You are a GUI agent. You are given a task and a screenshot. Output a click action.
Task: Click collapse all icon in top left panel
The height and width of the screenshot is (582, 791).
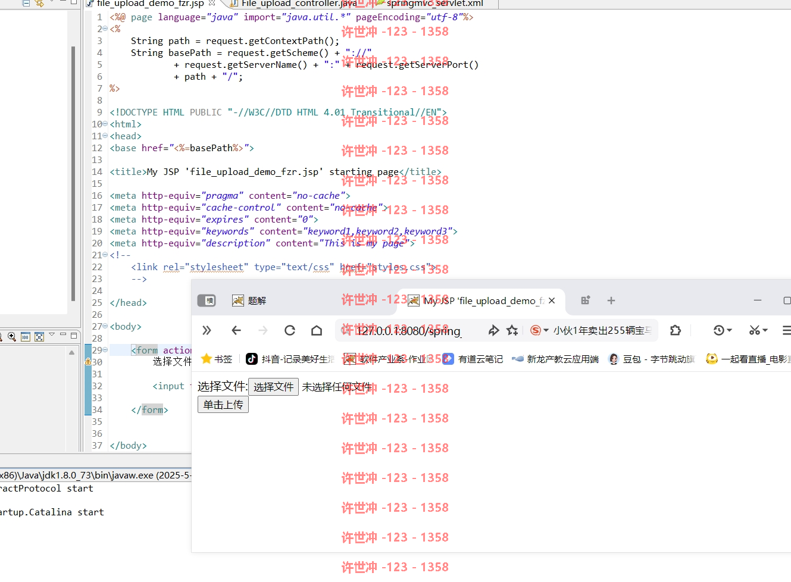(26, 2)
